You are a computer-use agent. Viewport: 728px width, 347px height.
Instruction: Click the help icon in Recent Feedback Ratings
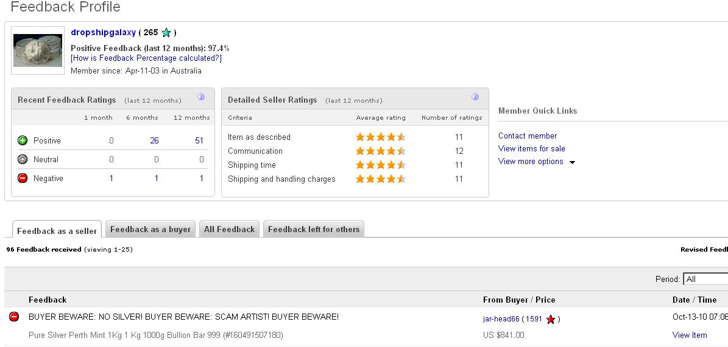(201, 97)
